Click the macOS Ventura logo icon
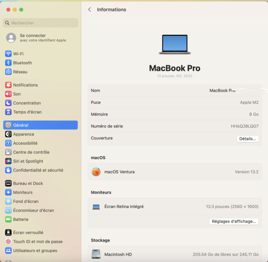Viewport: 268px width, 262px height. (96, 171)
